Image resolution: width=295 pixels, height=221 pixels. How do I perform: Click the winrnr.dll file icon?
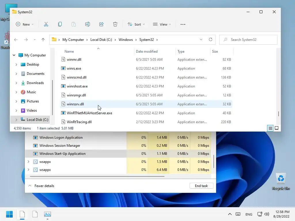coord(63,59)
